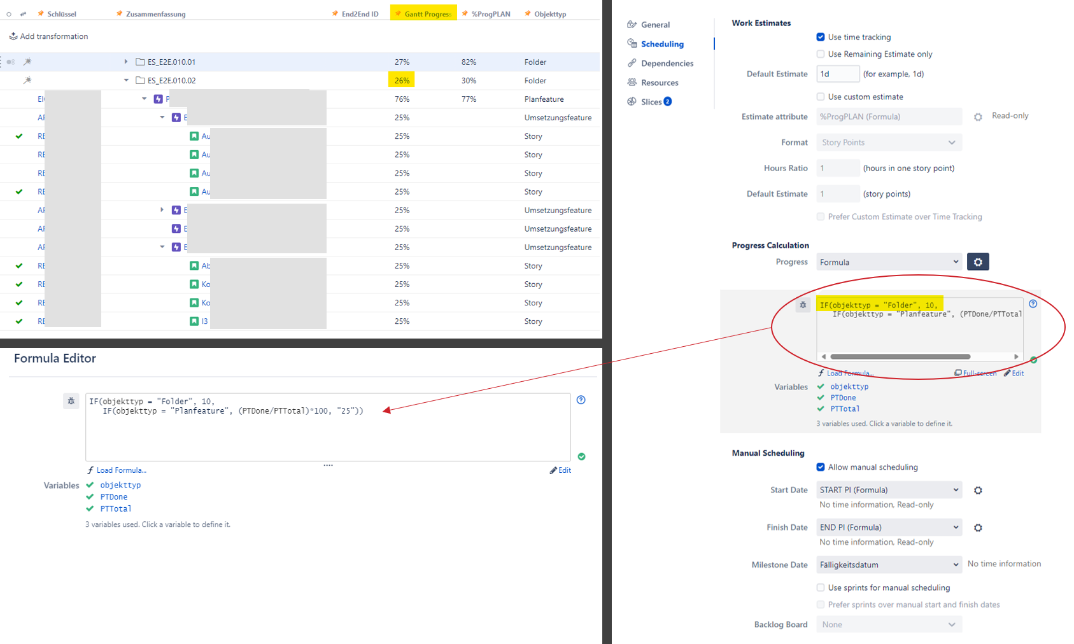This screenshot has width=1074, height=644.
Task: Click the Default Estimate 1d field
Action: (x=838, y=74)
